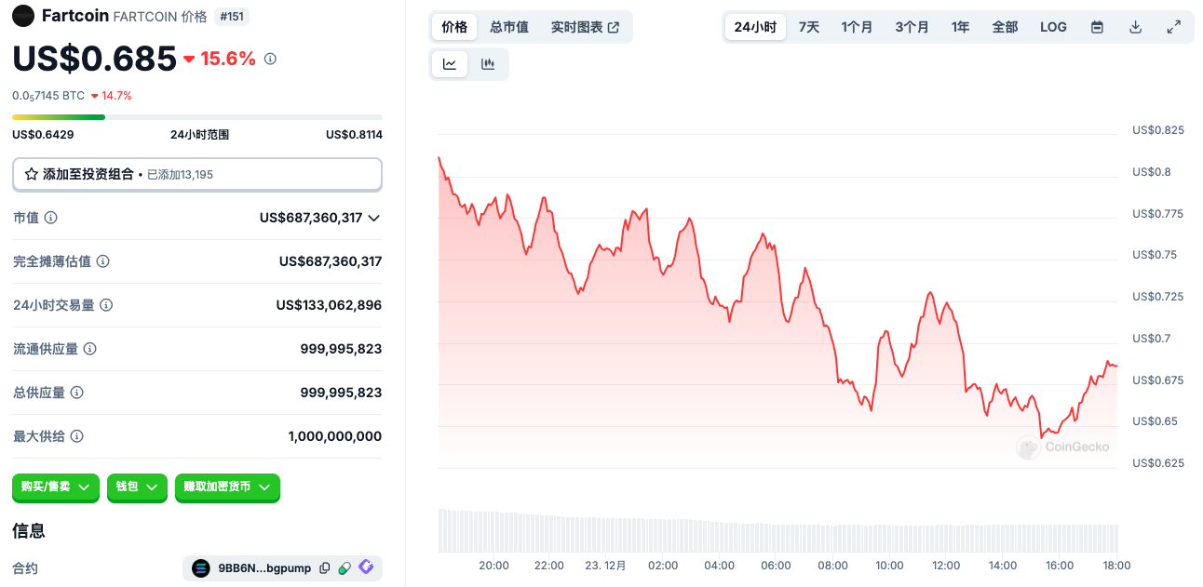Click the price change info icon
The image size is (1203, 587).
click(270, 59)
